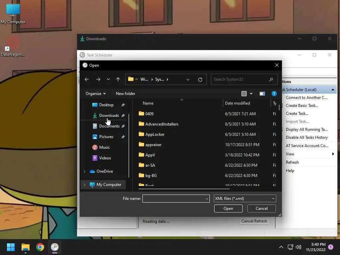The height and width of the screenshot is (255, 340).
Task: Select the AppV folder
Action: pyautogui.click(x=150, y=155)
